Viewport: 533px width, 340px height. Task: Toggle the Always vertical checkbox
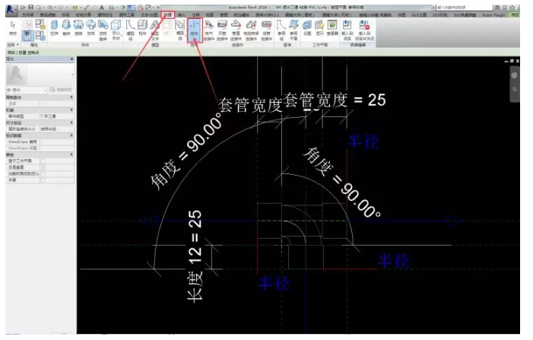pos(44,167)
